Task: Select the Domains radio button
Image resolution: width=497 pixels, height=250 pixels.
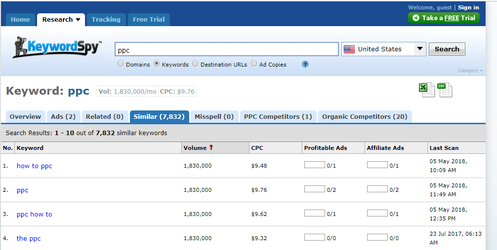Action: [x=121, y=64]
